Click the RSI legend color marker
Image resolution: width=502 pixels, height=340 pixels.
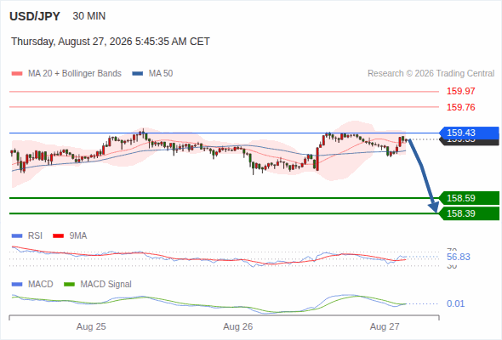[x=17, y=236]
